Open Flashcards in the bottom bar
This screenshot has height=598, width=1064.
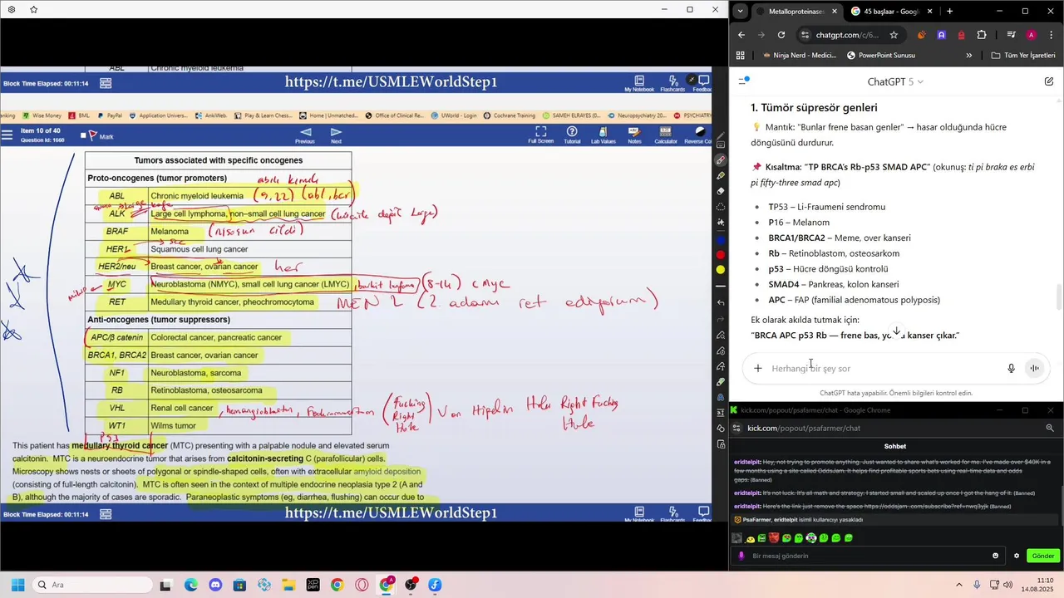(672, 514)
